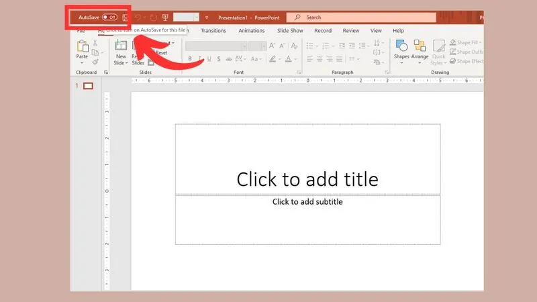Click the Bullets list icon
Image resolution: width=537 pixels, height=302 pixels.
(309, 46)
